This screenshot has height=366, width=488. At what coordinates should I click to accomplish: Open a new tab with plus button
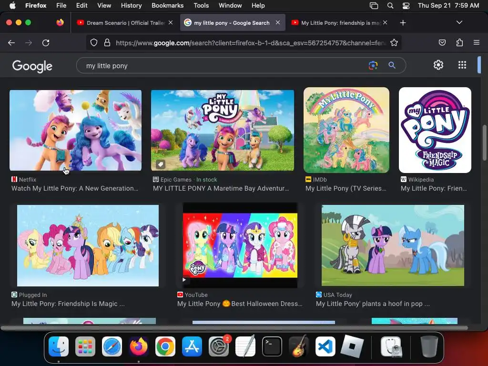tap(403, 23)
